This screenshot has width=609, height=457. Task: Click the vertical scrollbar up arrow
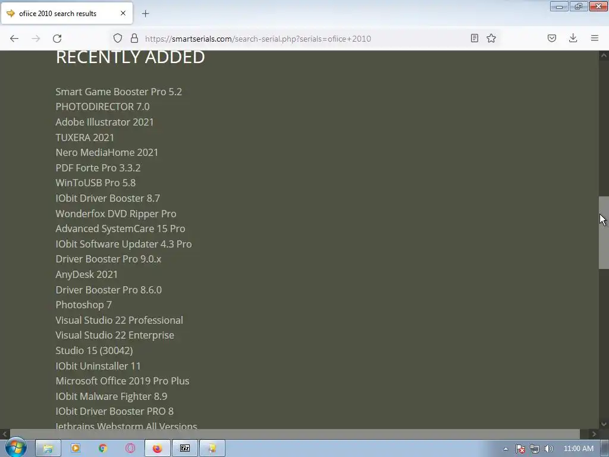coord(604,55)
